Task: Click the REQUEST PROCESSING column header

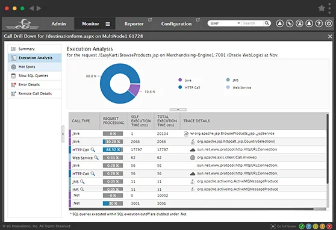Action: pyautogui.click(x=114, y=120)
